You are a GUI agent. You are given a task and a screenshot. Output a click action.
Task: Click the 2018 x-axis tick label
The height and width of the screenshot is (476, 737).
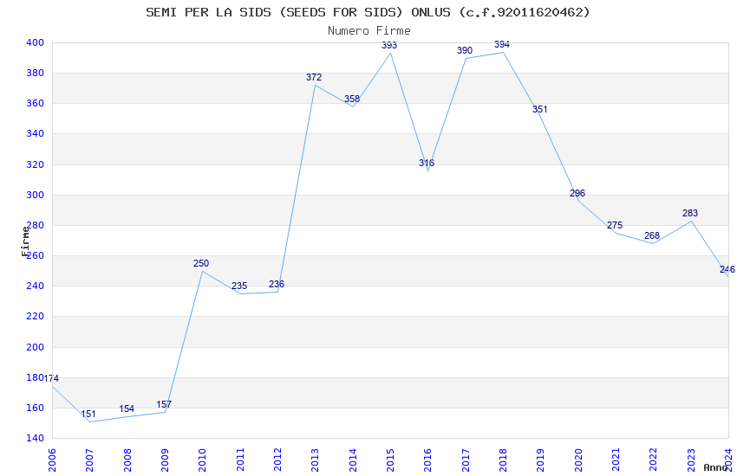pos(504,460)
